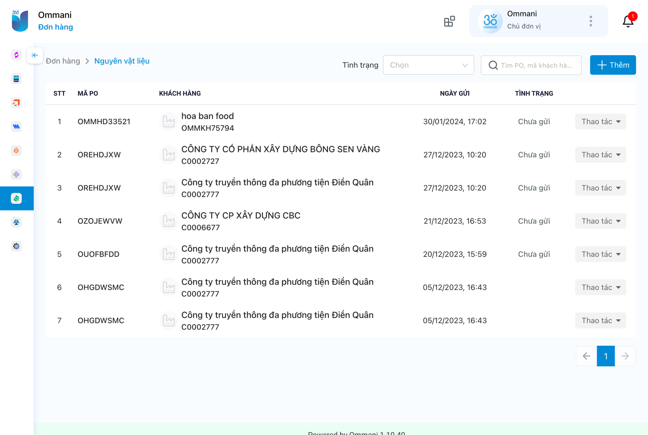Expand the Tình trạng Chọn dropdown
This screenshot has width=648, height=435.
click(x=428, y=65)
